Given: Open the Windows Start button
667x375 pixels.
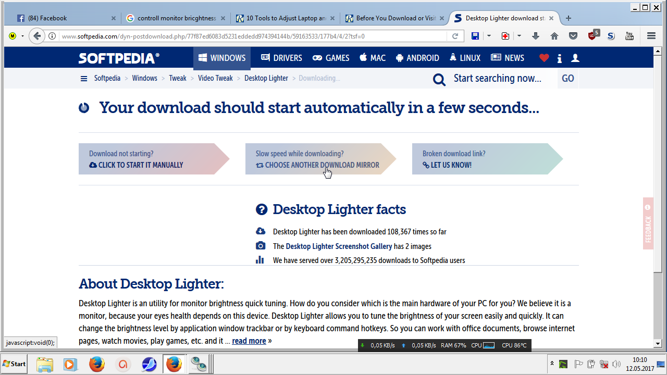Looking at the screenshot, I should (14, 364).
